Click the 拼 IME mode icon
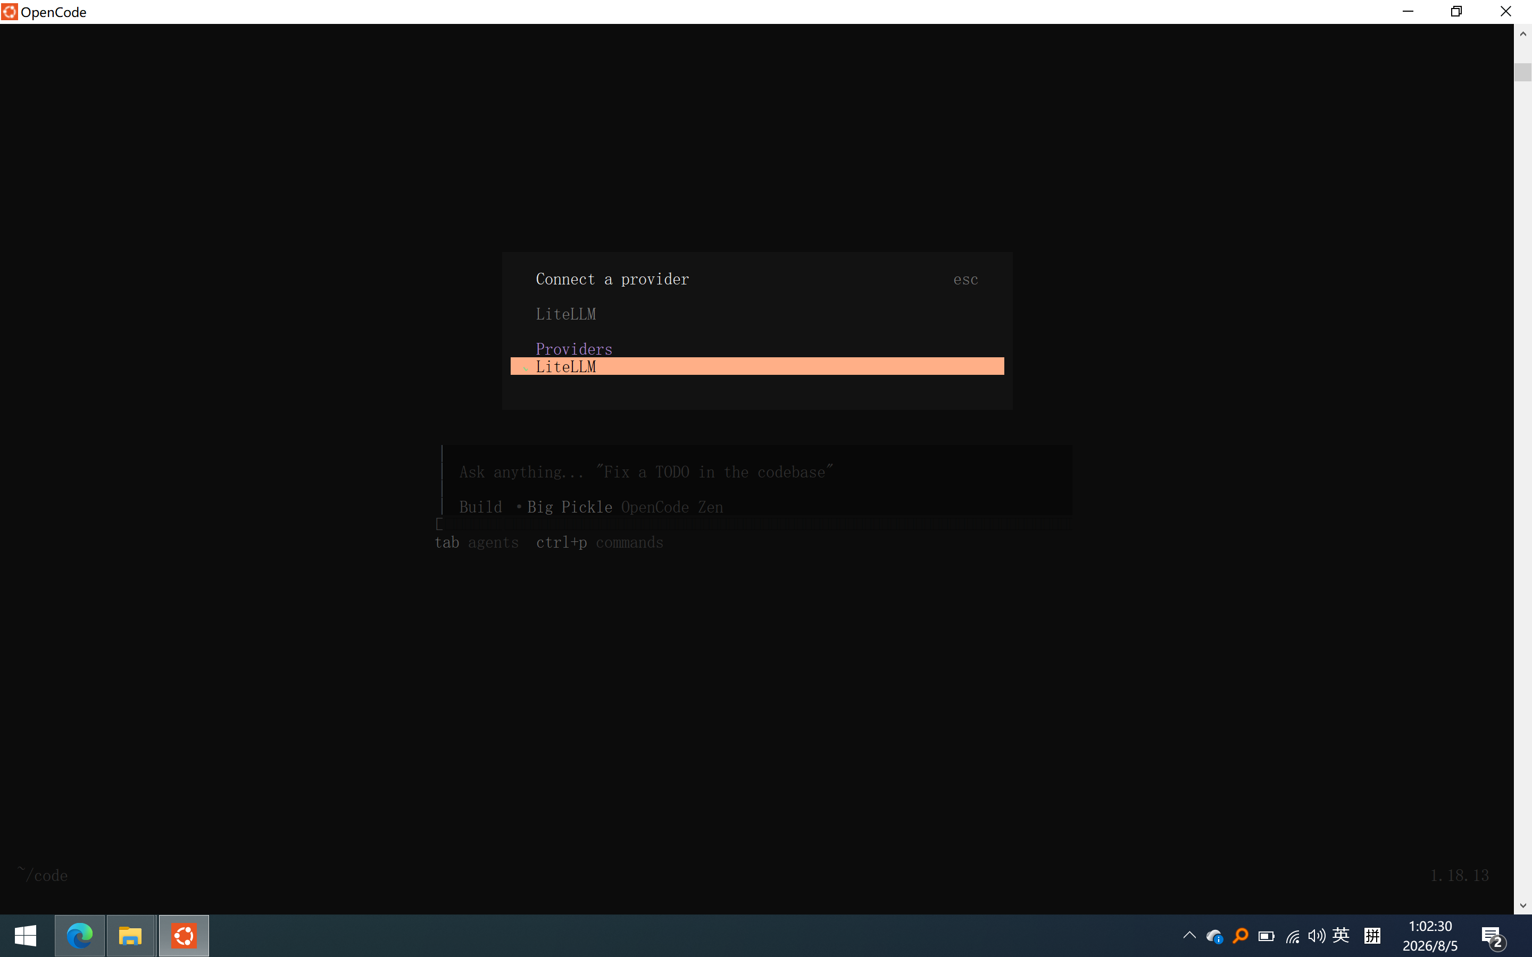The width and height of the screenshot is (1532, 957). 1372,935
